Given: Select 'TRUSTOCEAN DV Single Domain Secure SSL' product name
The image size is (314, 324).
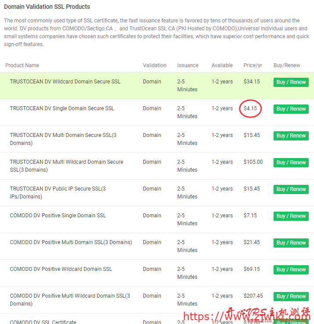Looking at the screenshot, I should click(62, 108).
